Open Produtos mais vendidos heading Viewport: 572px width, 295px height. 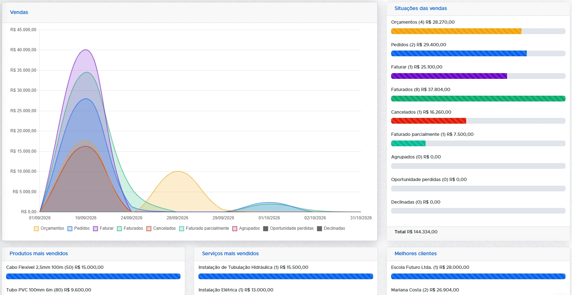click(x=39, y=253)
